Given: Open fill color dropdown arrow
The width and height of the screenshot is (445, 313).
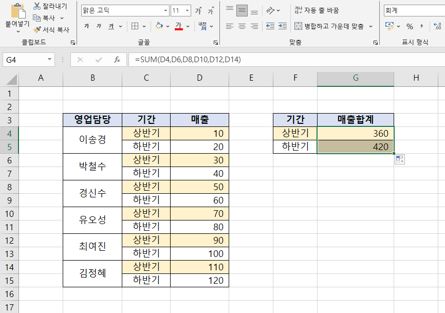Looking at the screenshot, I should pos(168,26).
